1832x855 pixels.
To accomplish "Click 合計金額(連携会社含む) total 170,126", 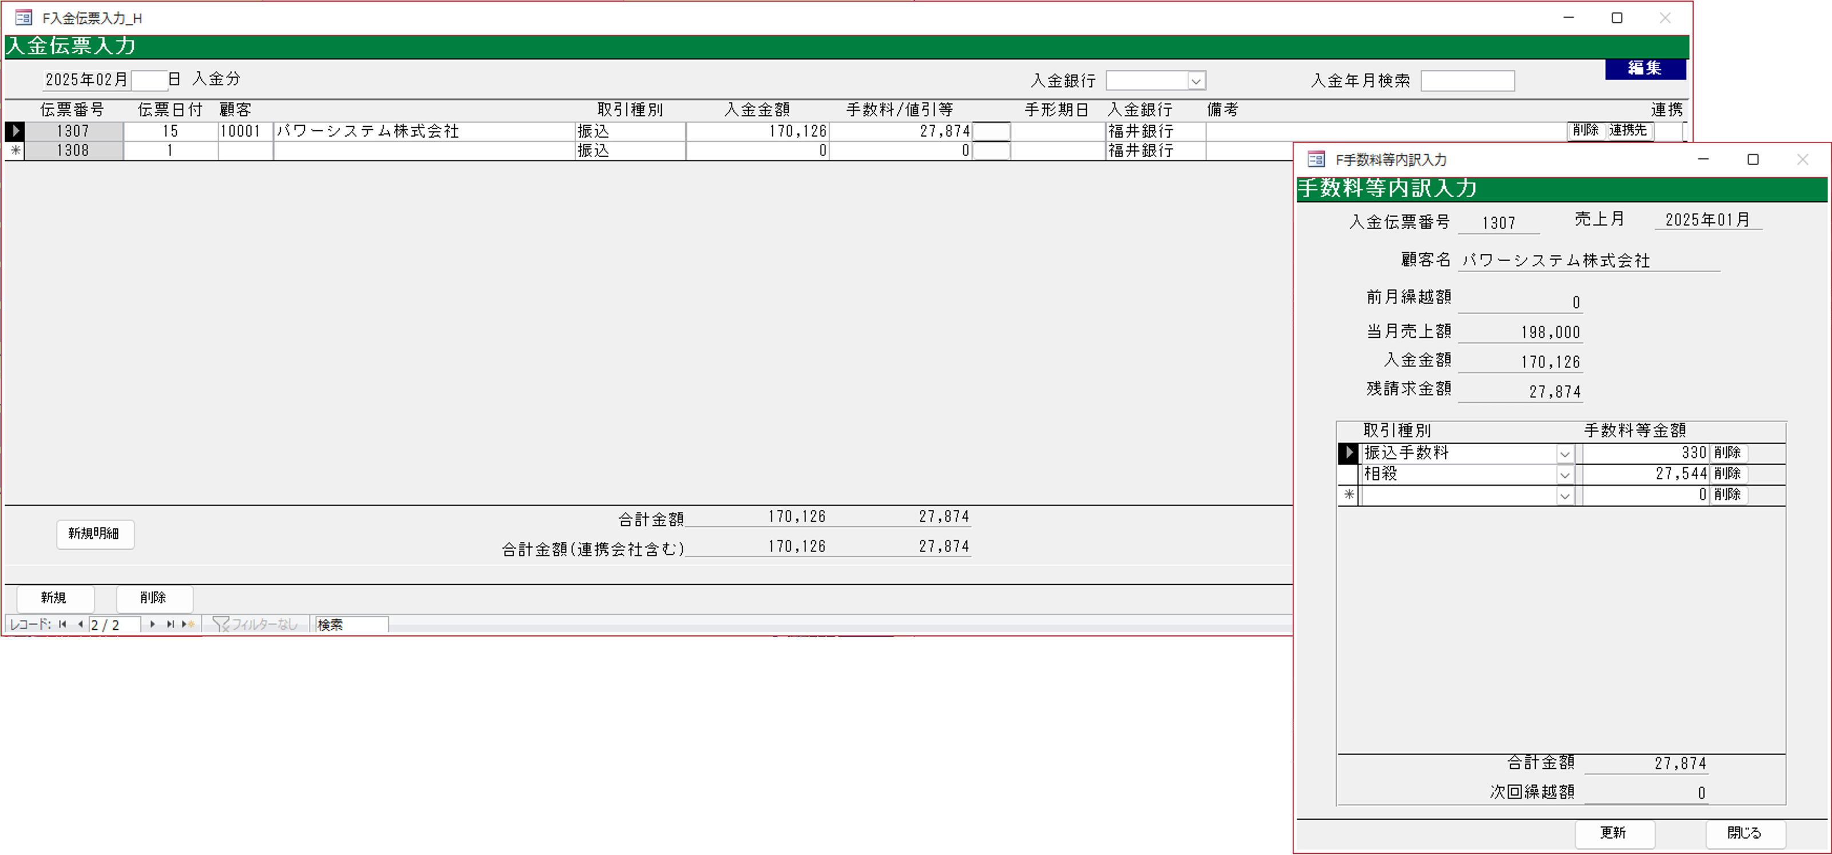I will point(757,546).
